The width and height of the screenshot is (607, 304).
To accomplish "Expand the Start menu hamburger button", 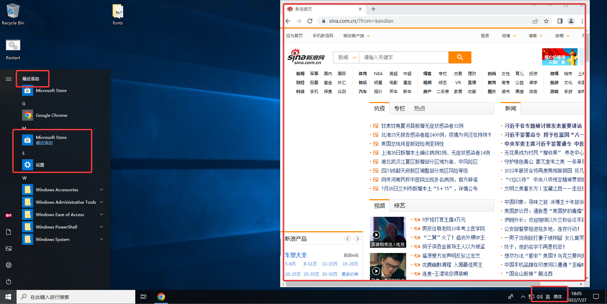I will [x=9, y=79].
